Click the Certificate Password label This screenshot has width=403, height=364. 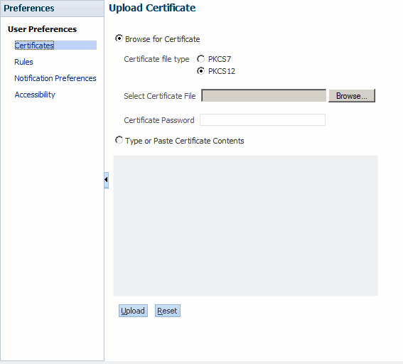pyautogui.click(x=159, y=120)
